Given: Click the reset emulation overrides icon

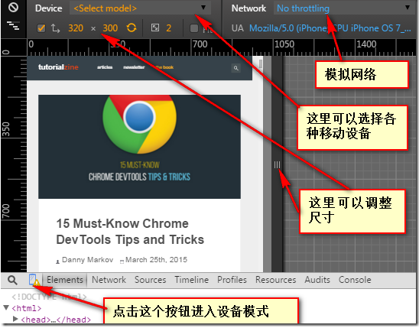Looking at the screenshot, I should (13, 8).
